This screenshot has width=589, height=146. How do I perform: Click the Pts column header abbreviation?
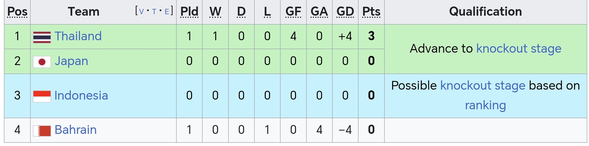tap(371, 12)
